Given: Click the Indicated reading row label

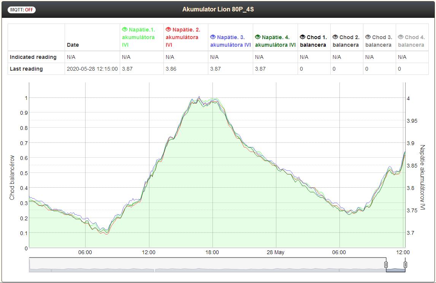Looking at the screenshot, I should pyautogui.click(x=33, y=57).
